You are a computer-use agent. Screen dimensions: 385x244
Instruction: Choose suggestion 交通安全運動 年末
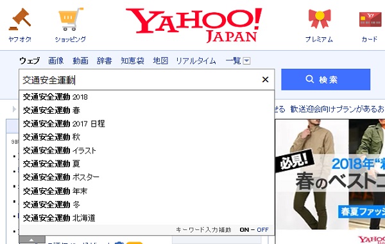pos(146,191)
